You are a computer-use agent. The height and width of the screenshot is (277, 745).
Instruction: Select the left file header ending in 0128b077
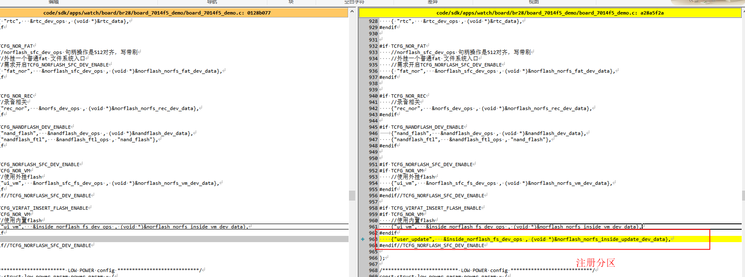pyautogui.click(x=157, y=13)
